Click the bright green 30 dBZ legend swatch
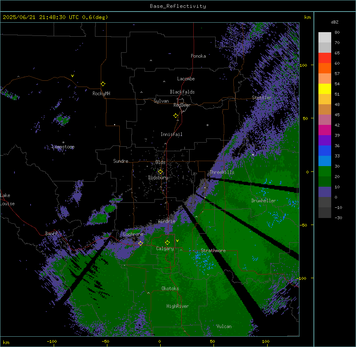 point(325,171)
